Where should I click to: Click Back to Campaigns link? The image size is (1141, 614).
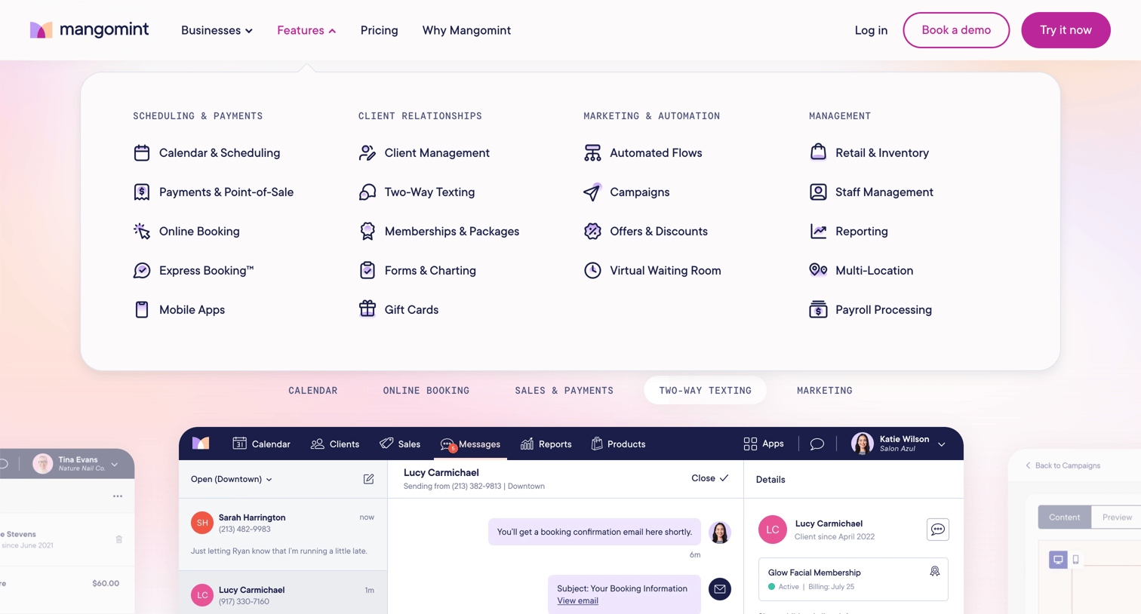[1063, 465]
